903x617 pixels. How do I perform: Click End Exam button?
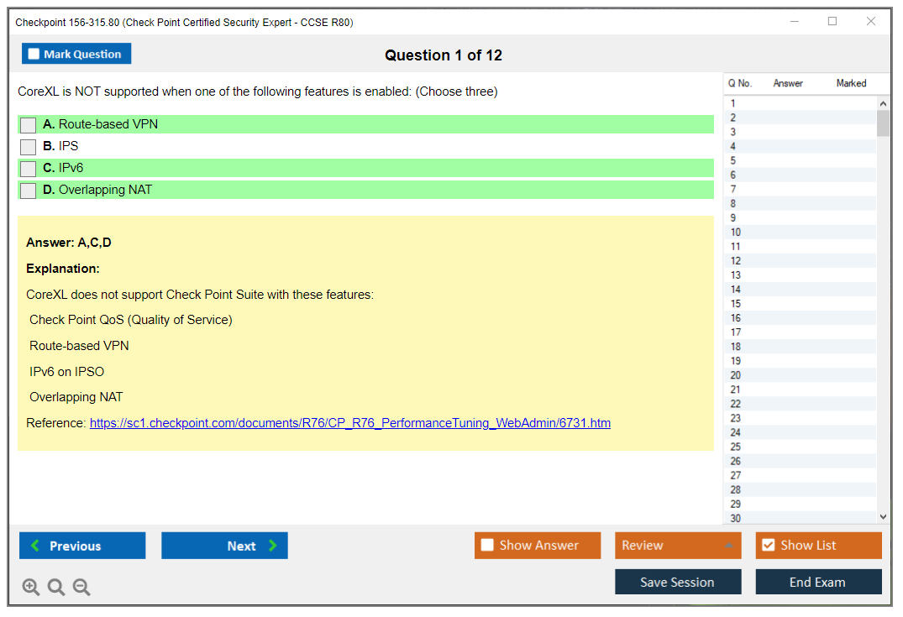click(x=818, y=582)
